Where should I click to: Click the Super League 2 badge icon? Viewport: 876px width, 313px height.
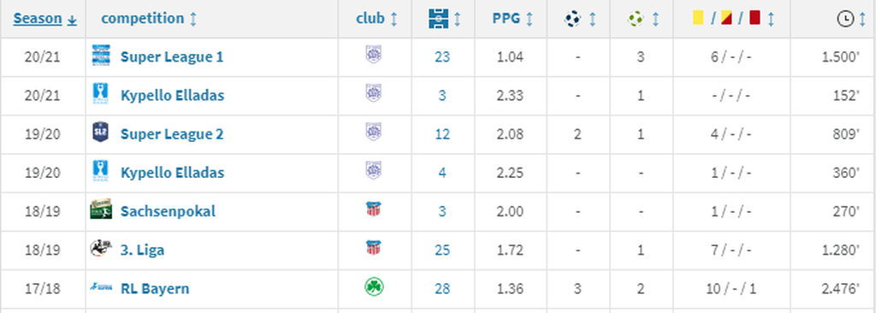pyautogui.click(x=101, y=133)
